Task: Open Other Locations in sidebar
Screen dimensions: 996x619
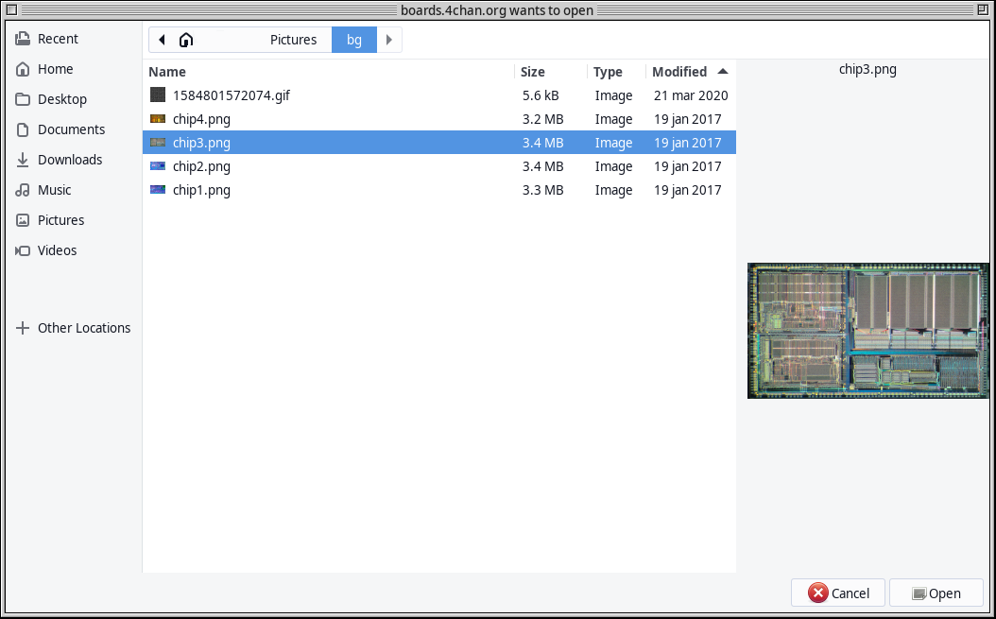Action: pyautogui.click(x=74, y=328)
